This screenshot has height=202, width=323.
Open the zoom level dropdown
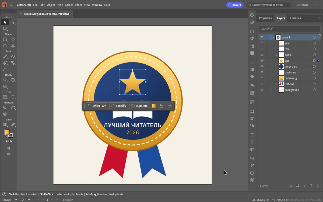click(x=16, y=200)
